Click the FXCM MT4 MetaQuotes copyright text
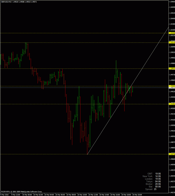The height and width of the screenshot is (196, 175). tap(22, 192)
